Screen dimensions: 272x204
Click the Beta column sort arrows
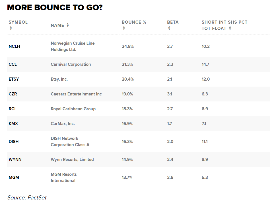point(169,28)
